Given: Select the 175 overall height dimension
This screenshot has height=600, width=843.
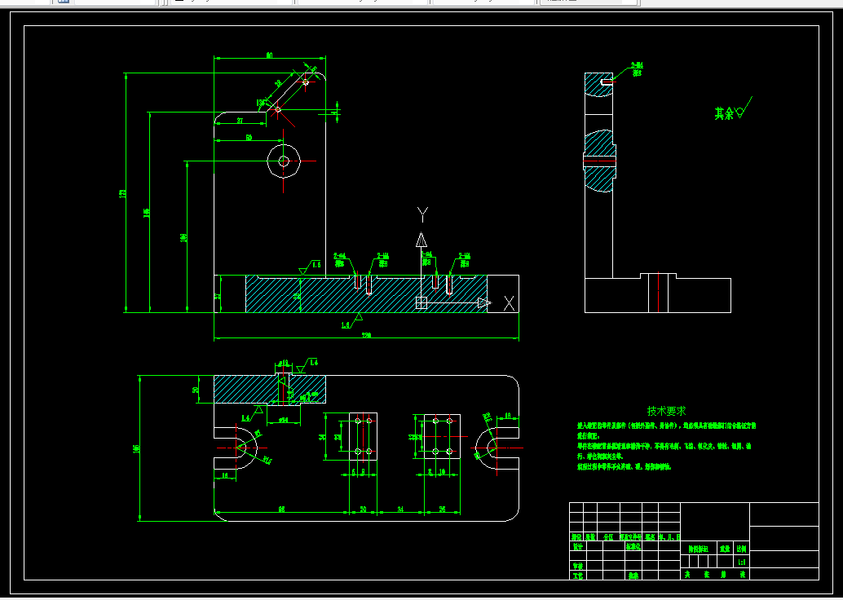Looking at the screenshot, I should (122, 193).
